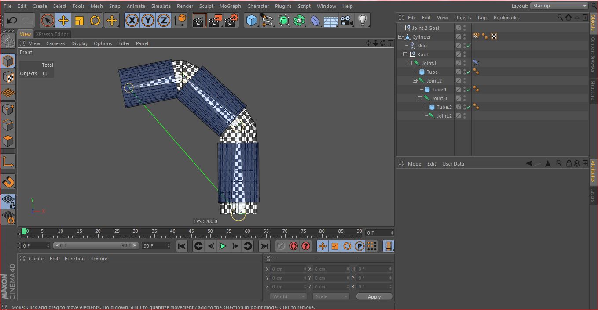Click the Apply button

point(374,297)
